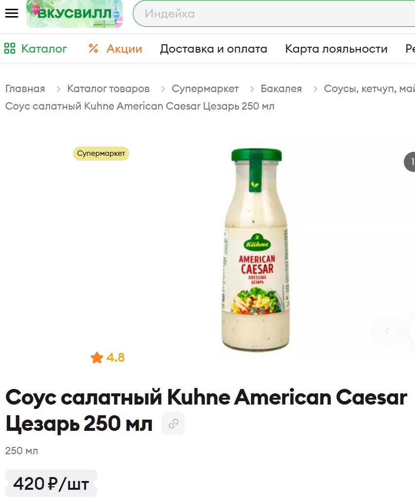
Task: Click the yellow Супермаркет badge
Action: point(101,154)
